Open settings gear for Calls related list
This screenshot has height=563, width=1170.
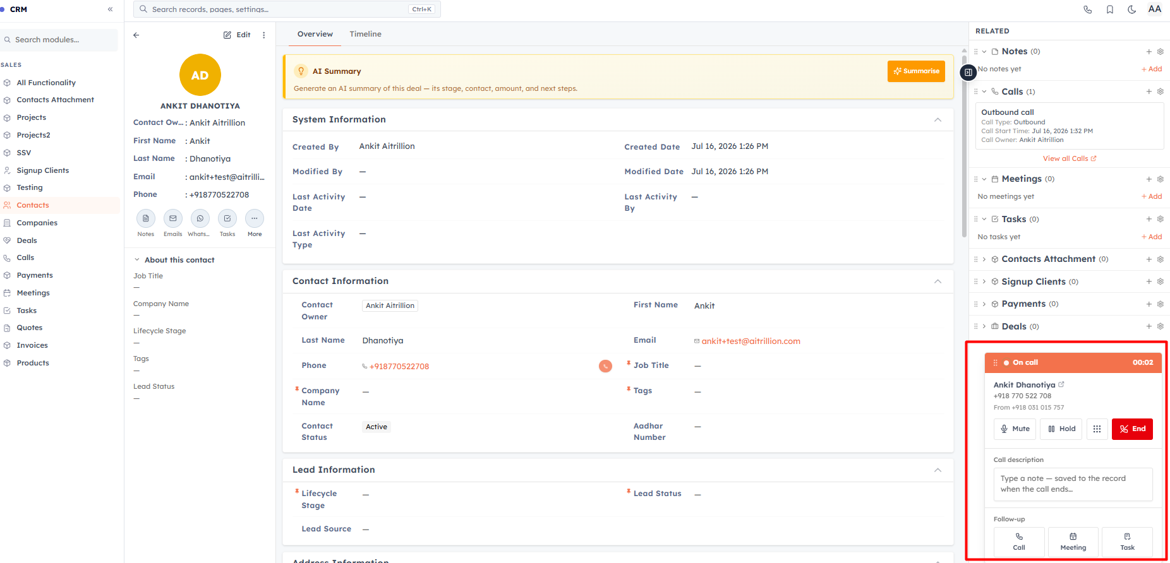(1160, 92)
